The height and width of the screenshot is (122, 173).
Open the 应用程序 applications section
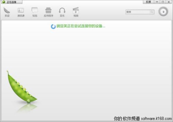point(48,12)
